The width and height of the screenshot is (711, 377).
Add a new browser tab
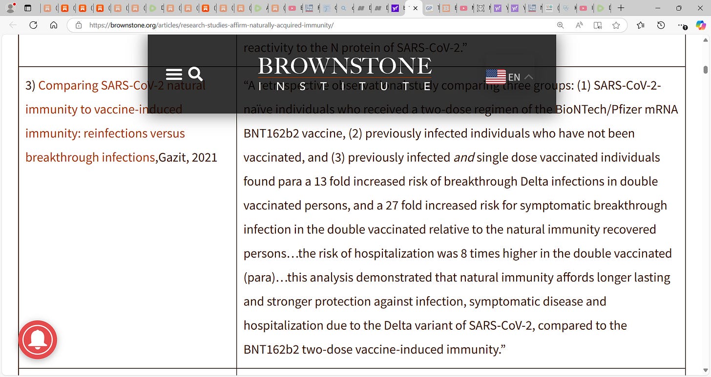tap(621, 8)
